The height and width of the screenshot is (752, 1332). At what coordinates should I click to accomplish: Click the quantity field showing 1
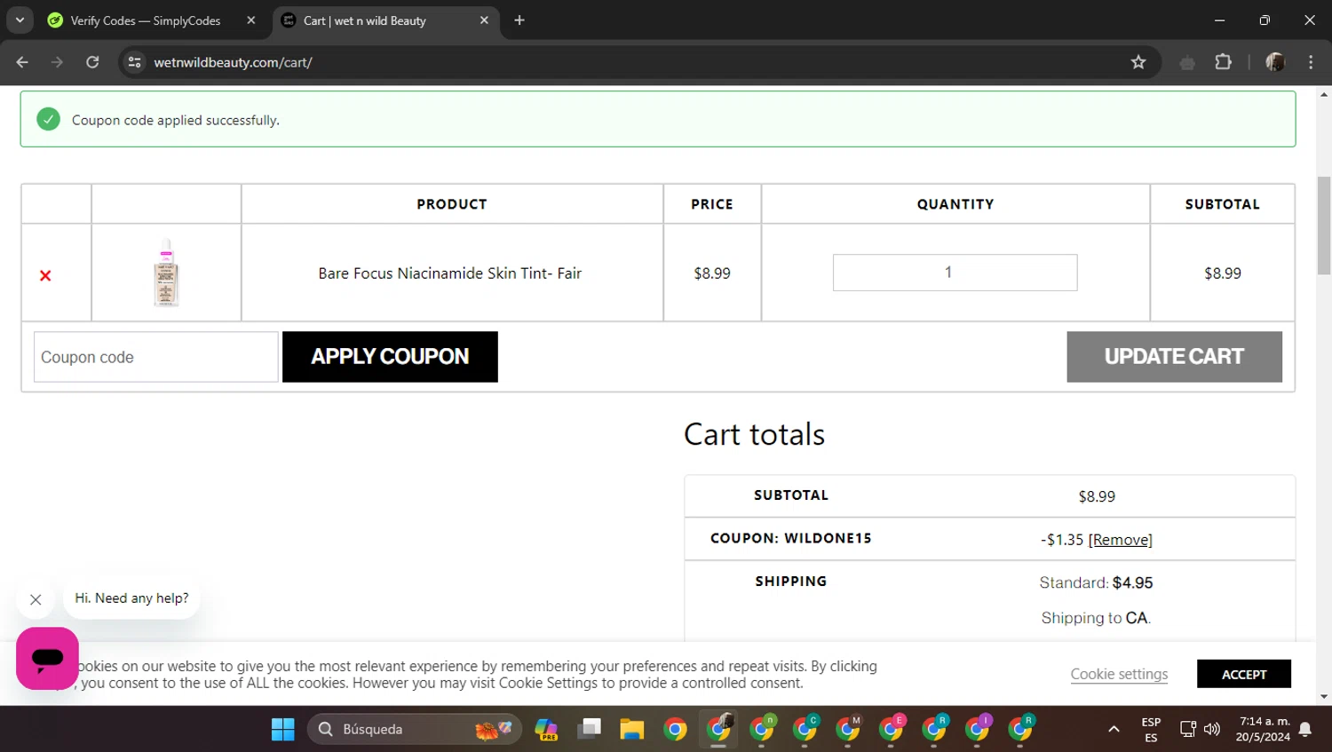(x=955, y=273)
